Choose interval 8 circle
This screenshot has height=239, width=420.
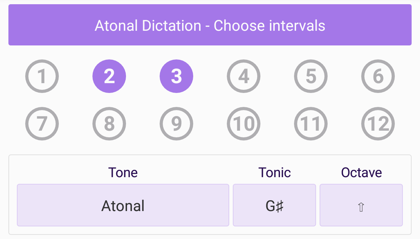pos(109,124)
